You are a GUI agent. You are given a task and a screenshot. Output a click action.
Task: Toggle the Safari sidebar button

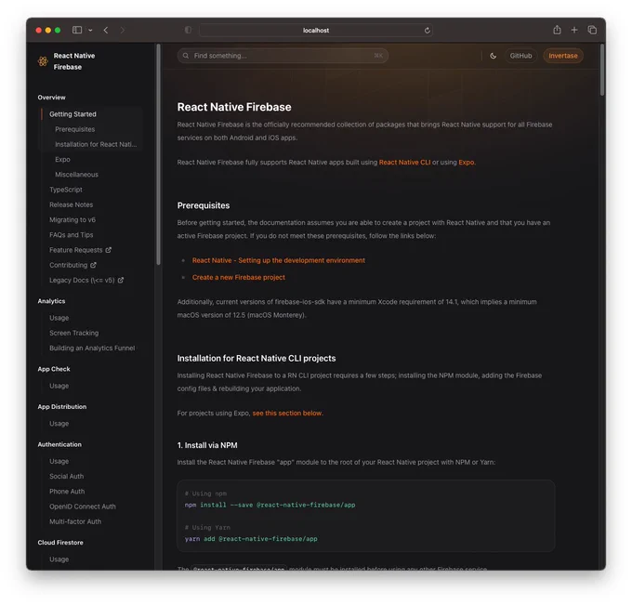[77, 30]
